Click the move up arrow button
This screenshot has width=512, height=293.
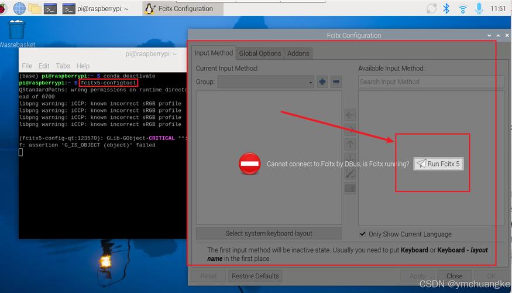click(x=350, y=144)
